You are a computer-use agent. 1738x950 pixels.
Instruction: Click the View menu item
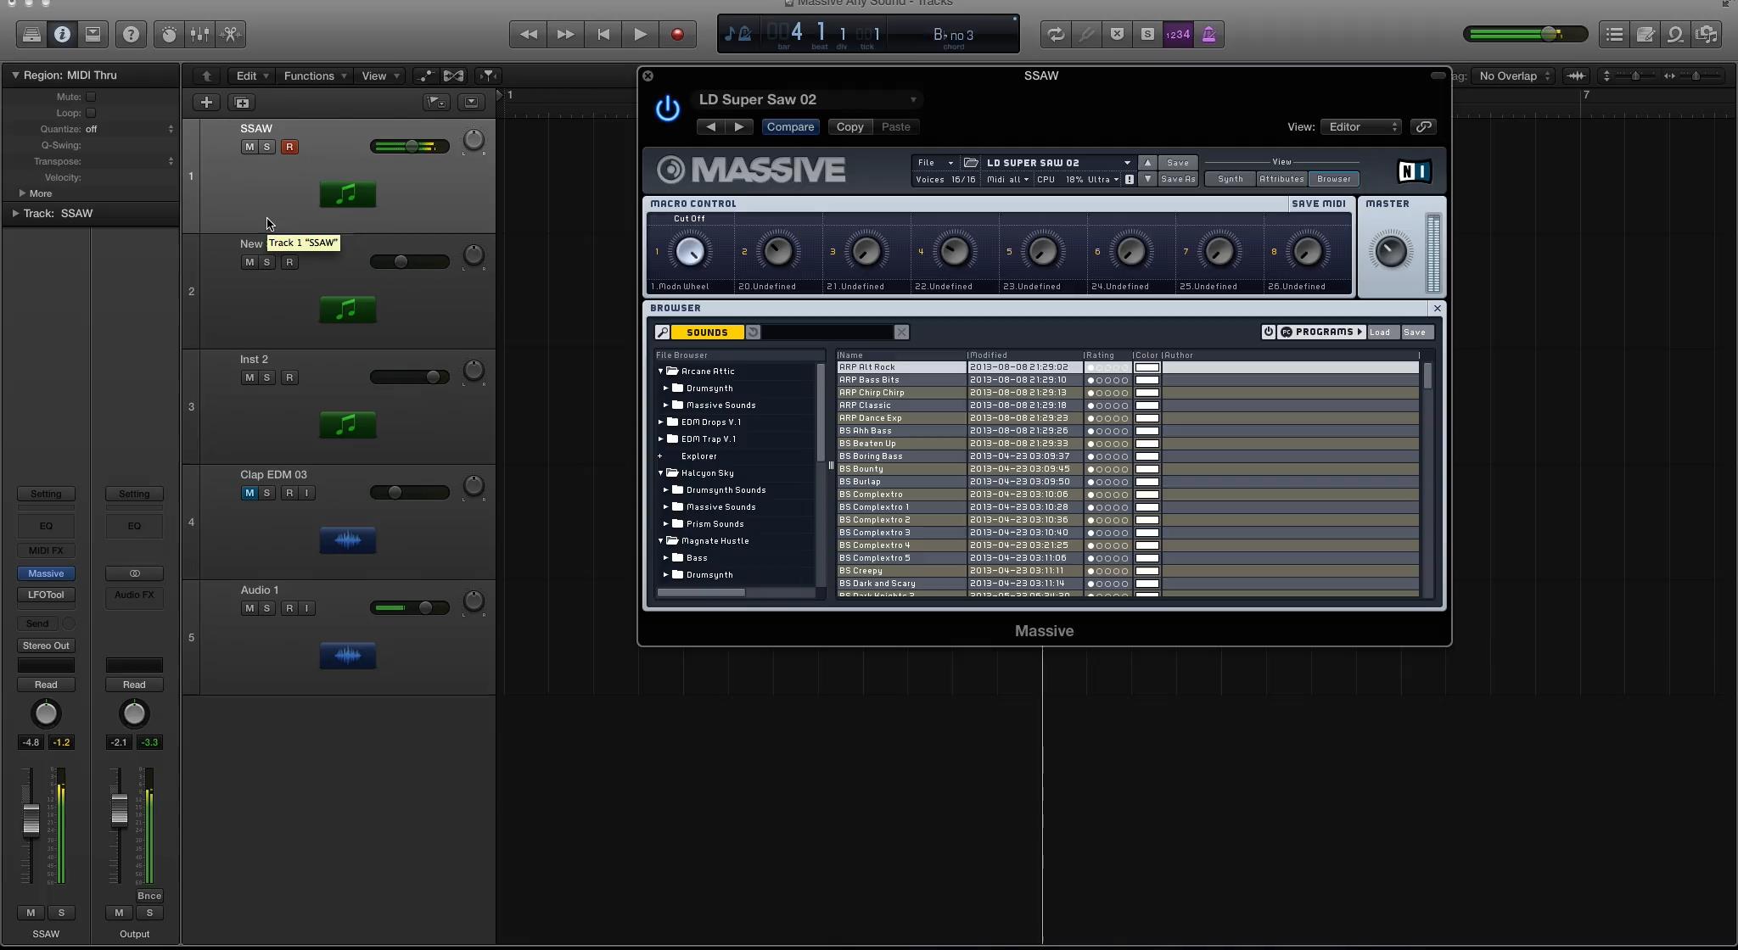373,75
